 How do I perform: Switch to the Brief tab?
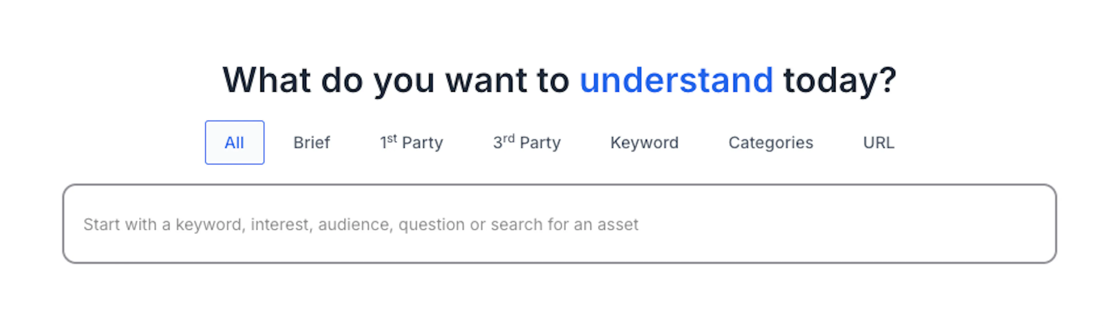pyautogui.click(x=312, y=142)
